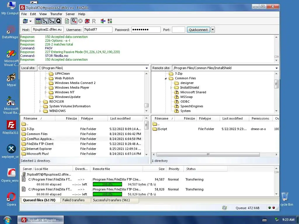
Task: Disconnect from the currently visible server
Action: [87, 21]
